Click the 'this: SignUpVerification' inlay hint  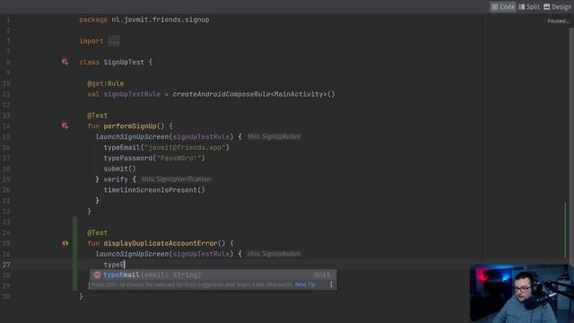click(x=176, y=179)
